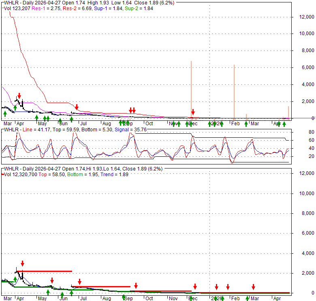Click the red resistance bar spanning April to June in bottom chart
This screenshot has width=316, height=301.
pyautogui.click(x=44, y=271)
